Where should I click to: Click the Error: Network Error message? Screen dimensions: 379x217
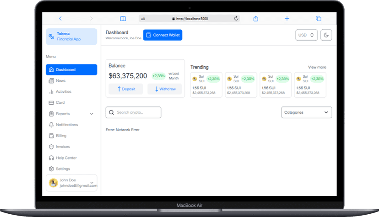click(123, 130)
